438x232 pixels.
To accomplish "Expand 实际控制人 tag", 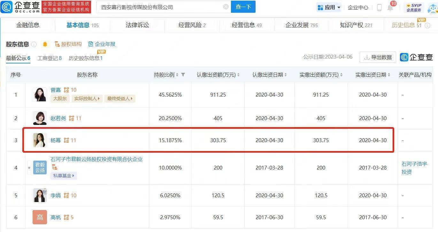I will click(x=87, y=99).
